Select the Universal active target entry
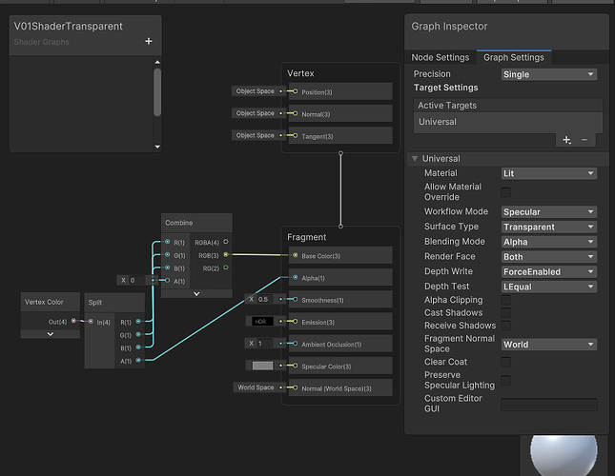Image resolution: width=615 pixels, height=476 pixels. pos(508,122)
